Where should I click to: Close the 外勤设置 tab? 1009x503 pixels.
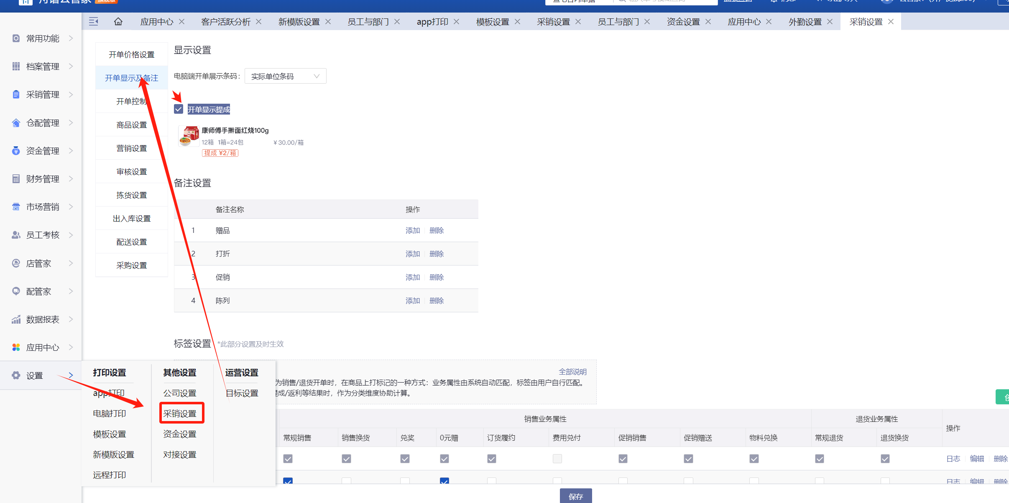click(x=830, y=22)
